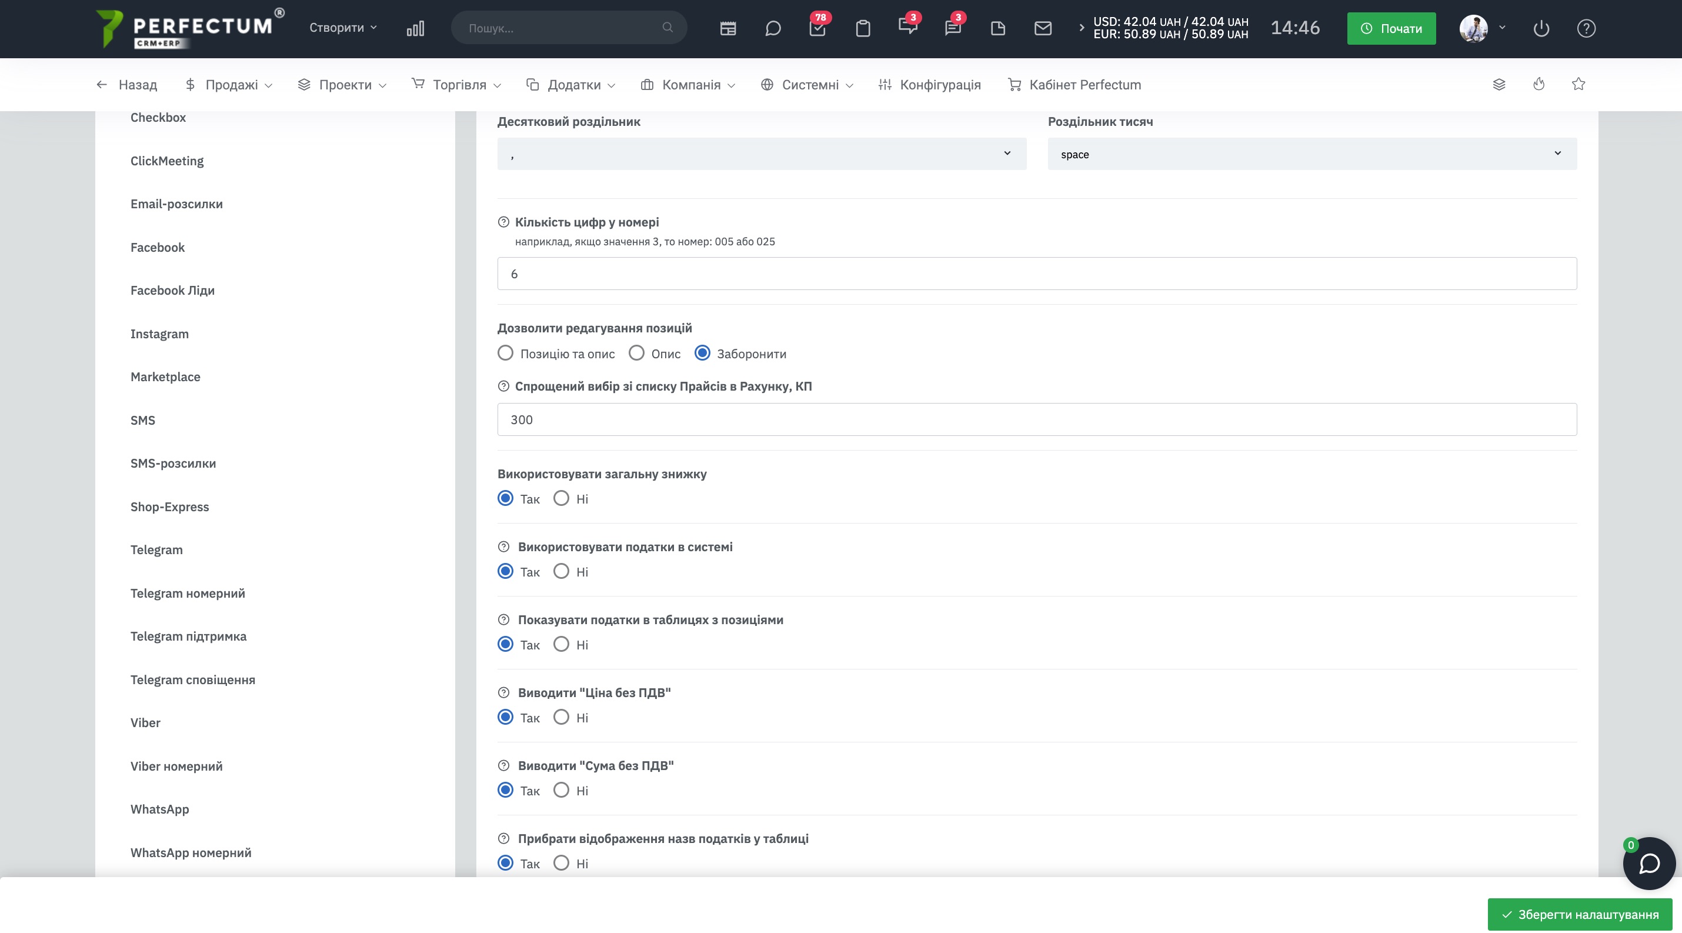The width and height of the screenshot is (1682, 933).
Task: Set Прибрати відображення назв податків to Ні
Action: click(561, 863)
